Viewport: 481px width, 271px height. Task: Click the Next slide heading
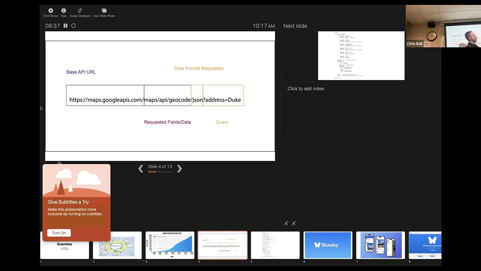pos(295,26)
